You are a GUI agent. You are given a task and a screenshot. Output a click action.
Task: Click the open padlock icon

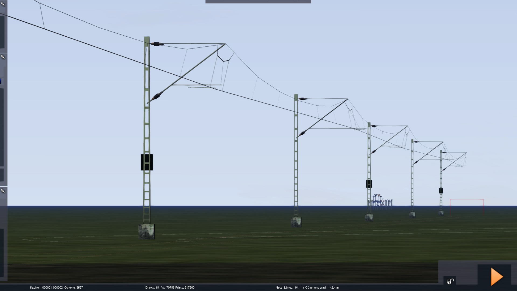click(450, 281)
